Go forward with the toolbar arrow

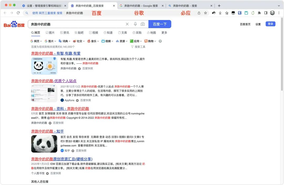tap(12, 13)
